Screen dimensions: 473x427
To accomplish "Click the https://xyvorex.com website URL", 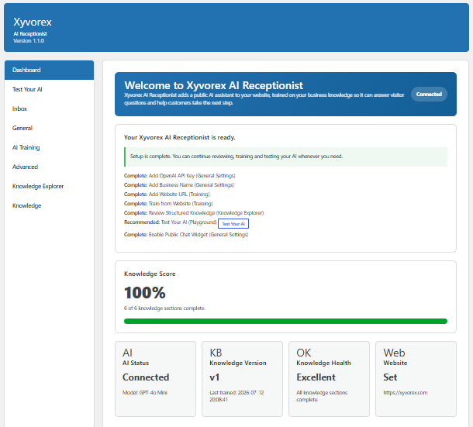I will pos(405,393).
